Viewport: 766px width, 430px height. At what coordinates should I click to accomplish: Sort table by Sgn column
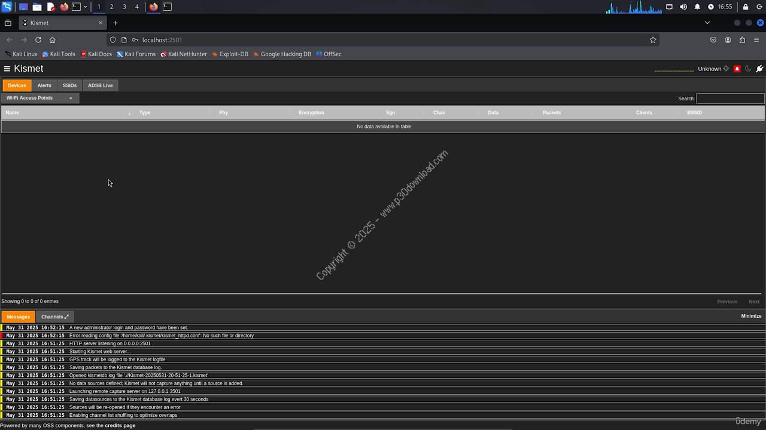coord(405,112)
